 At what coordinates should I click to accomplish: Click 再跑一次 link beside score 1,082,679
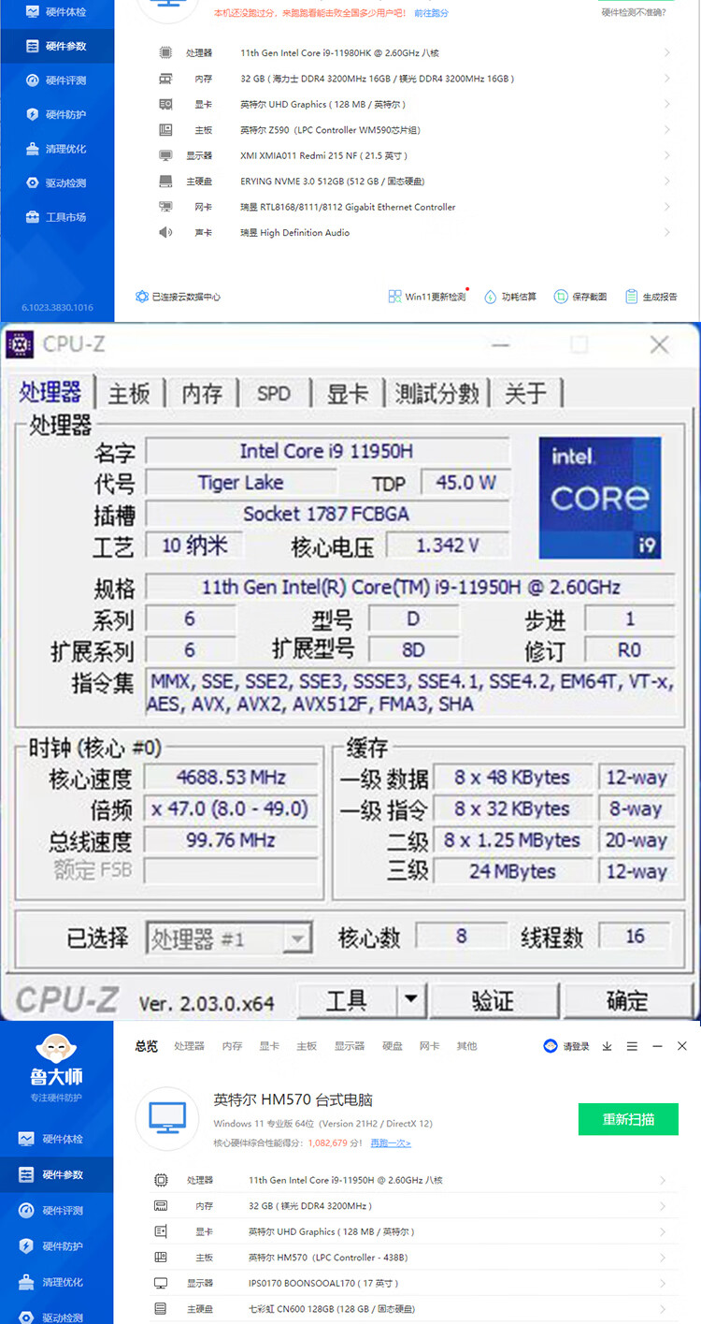click(391, 1142)
